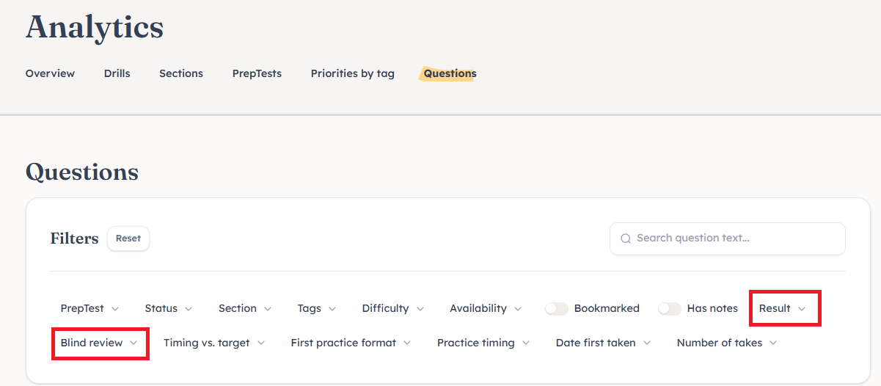Open the Result filter dropdown

783,309
